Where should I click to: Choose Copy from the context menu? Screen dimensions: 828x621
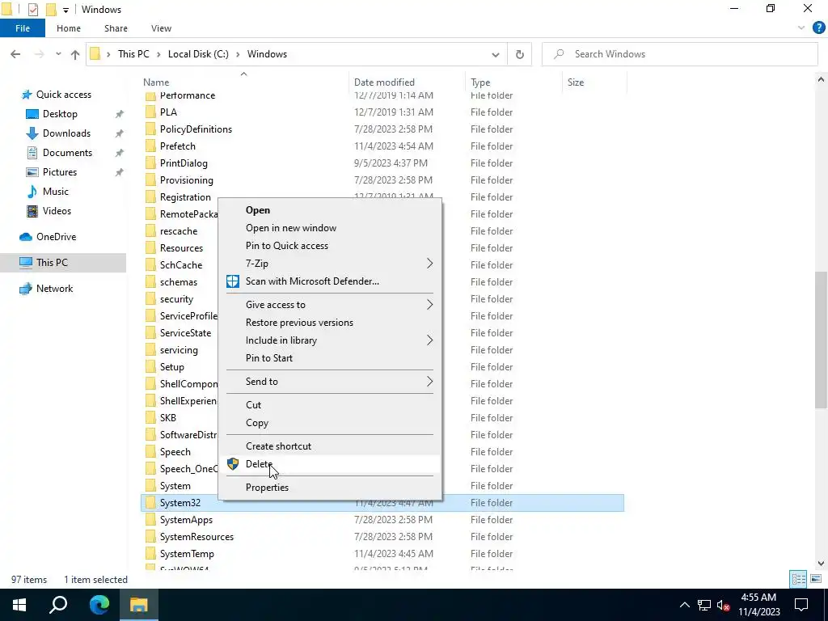(x=330, y=423)
